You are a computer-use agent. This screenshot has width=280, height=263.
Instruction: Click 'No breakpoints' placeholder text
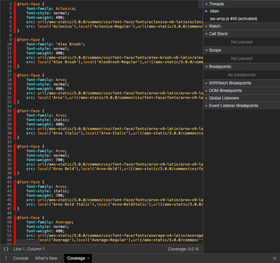pos(241,75)
